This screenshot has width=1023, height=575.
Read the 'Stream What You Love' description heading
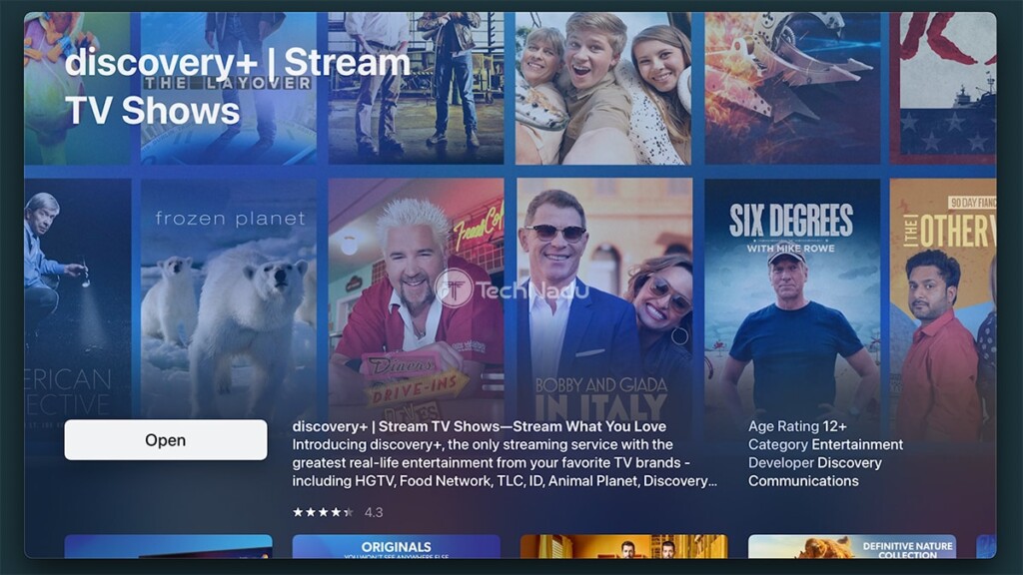(479, 426)
